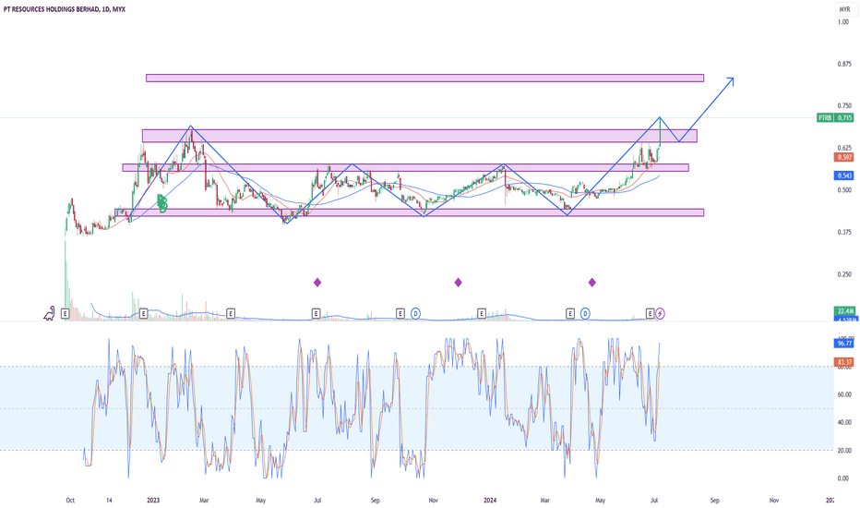This screenshot has height=508, width=860.
Task: Click the purple lightning latest-news marker
Action: pyautogui.click(x=661, y=314)
